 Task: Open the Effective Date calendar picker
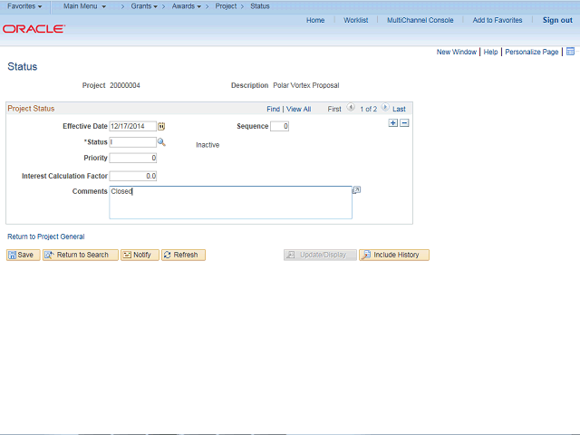pyautogui.click(x=161, y=127)
